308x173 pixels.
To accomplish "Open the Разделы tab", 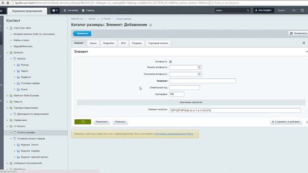I will pos(137,43).
